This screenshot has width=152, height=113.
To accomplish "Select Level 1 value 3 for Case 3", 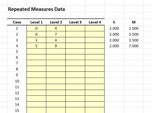I will tap(36, 40).
